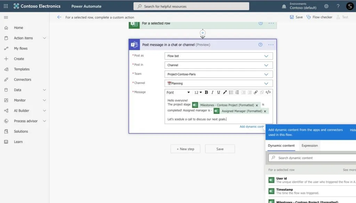Remove the Milestones - Contoso Project token
Screen dimensions: 356x203
(257, 105)
